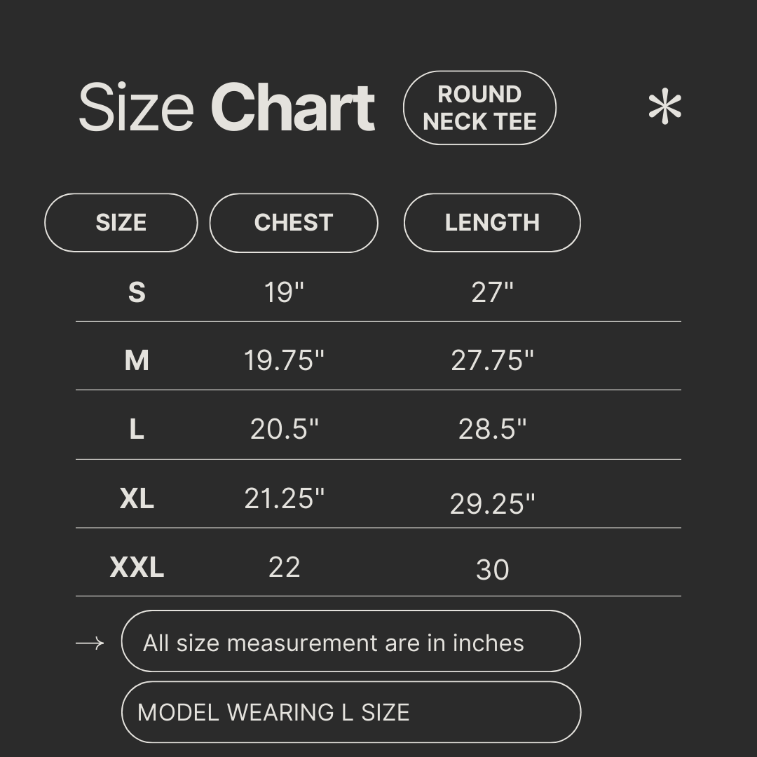Select the LENGTH column header
This screenshot has width=757, height=757.
click(492, 222)
